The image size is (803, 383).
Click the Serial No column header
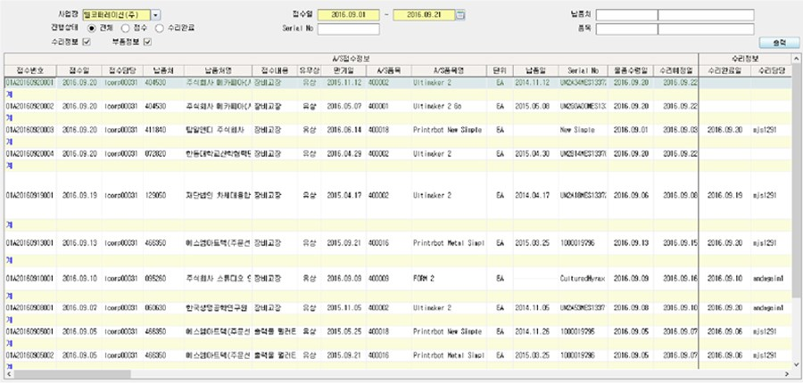583,70
